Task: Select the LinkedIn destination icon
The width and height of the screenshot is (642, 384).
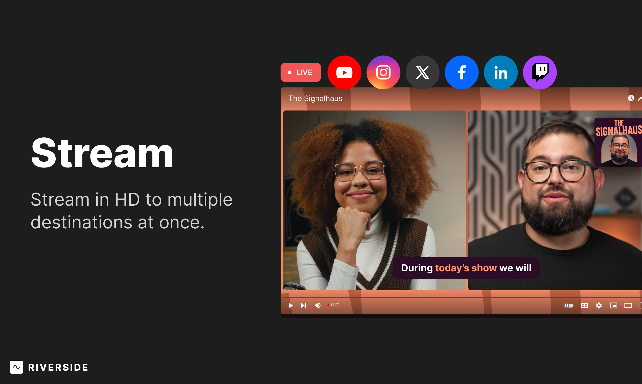Action: click(x=500, y=73)
